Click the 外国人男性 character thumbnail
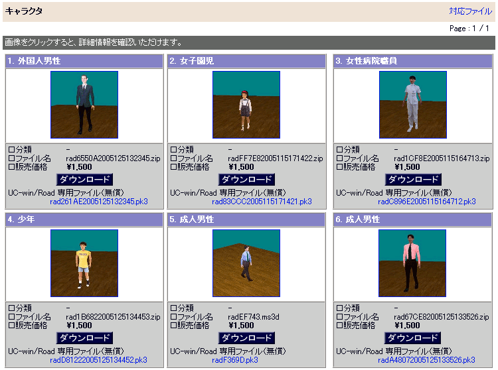The width and height of the screenshot is (498, 370). click(84, 105)
